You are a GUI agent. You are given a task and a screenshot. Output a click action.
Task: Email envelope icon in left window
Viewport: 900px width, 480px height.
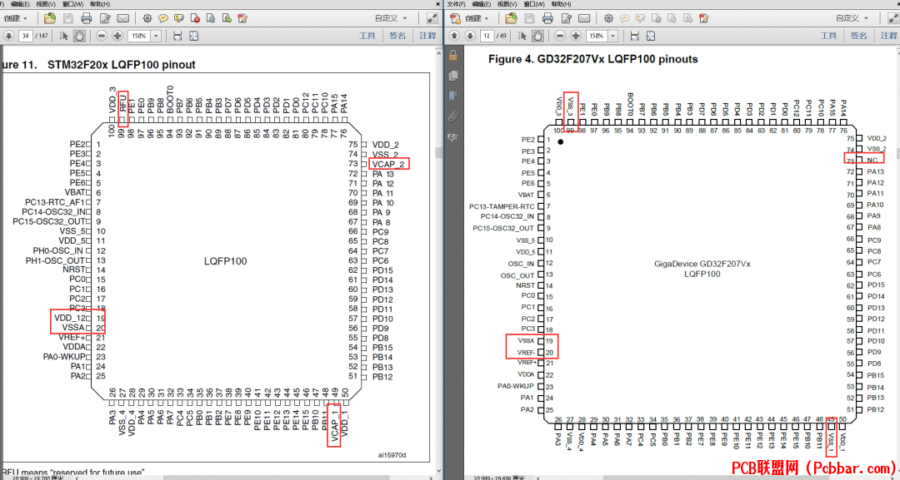(x=122, y=18)
